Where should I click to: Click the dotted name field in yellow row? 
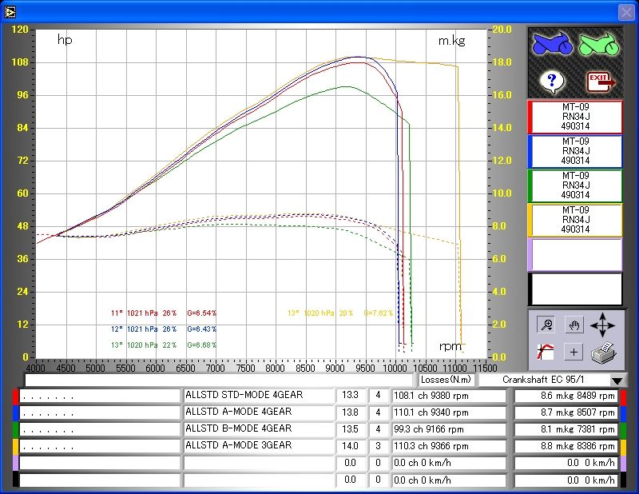99,446
